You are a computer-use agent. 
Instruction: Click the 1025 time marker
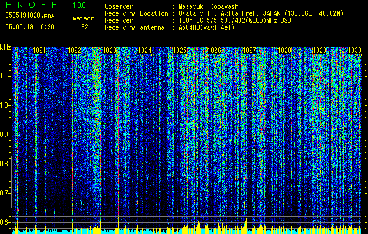pyautogui.click(x=180, y=50)
